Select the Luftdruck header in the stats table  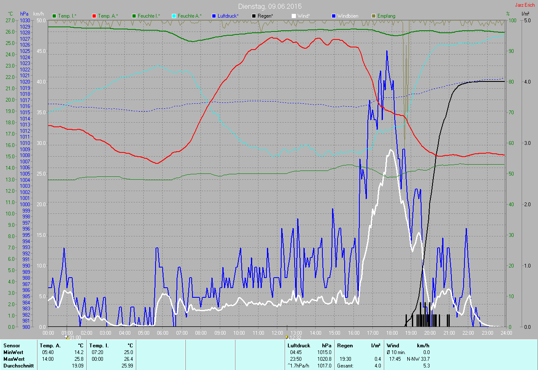[299, 346]
